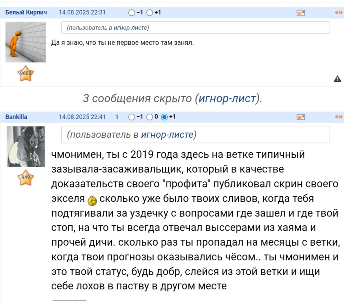Click quote «» icon in Bankilla post

pos(339,117)
